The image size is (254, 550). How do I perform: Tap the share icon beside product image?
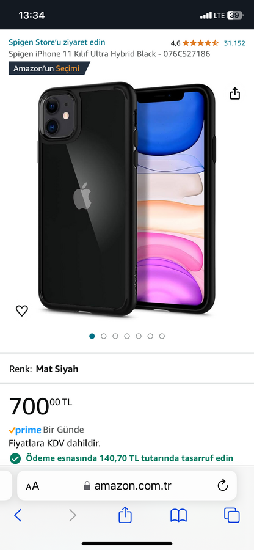point(234,94)
